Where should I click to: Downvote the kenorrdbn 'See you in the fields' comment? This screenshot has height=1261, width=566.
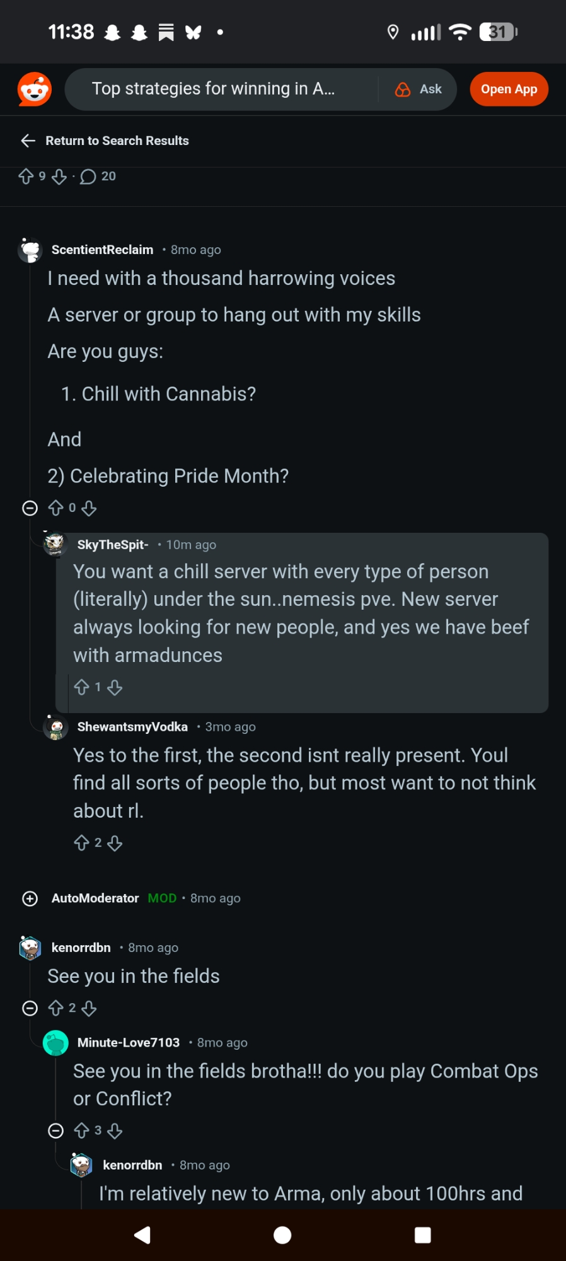click(89, 1009)
